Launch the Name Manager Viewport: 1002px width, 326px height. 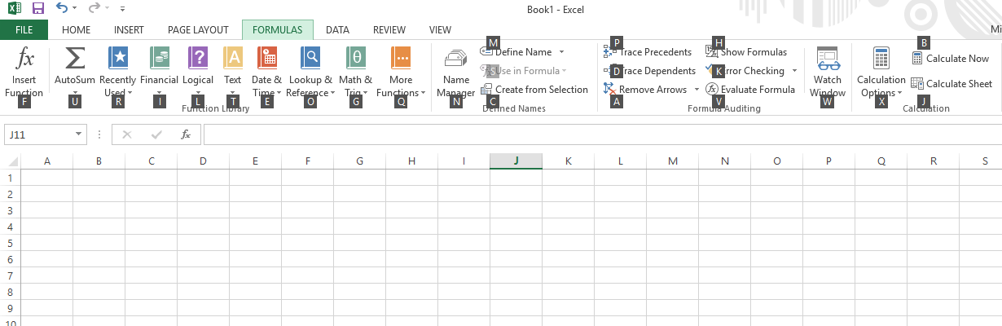click(455, 73)
